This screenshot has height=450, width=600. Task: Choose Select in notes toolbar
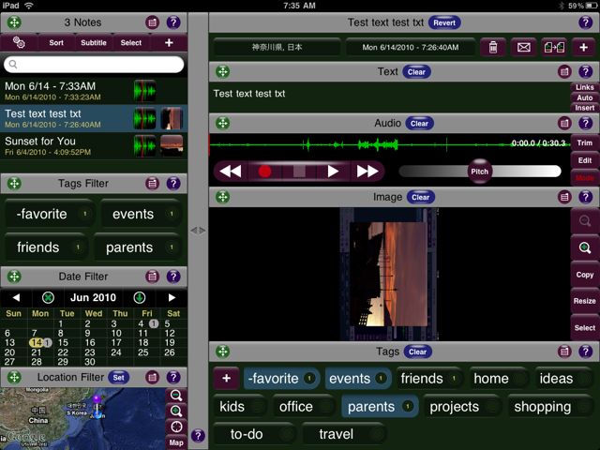[x=131, y=42]
